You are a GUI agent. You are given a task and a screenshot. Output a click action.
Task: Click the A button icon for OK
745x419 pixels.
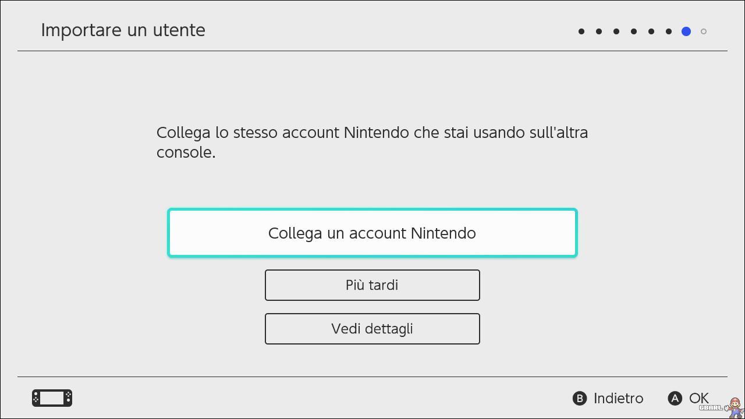(675, 399)
